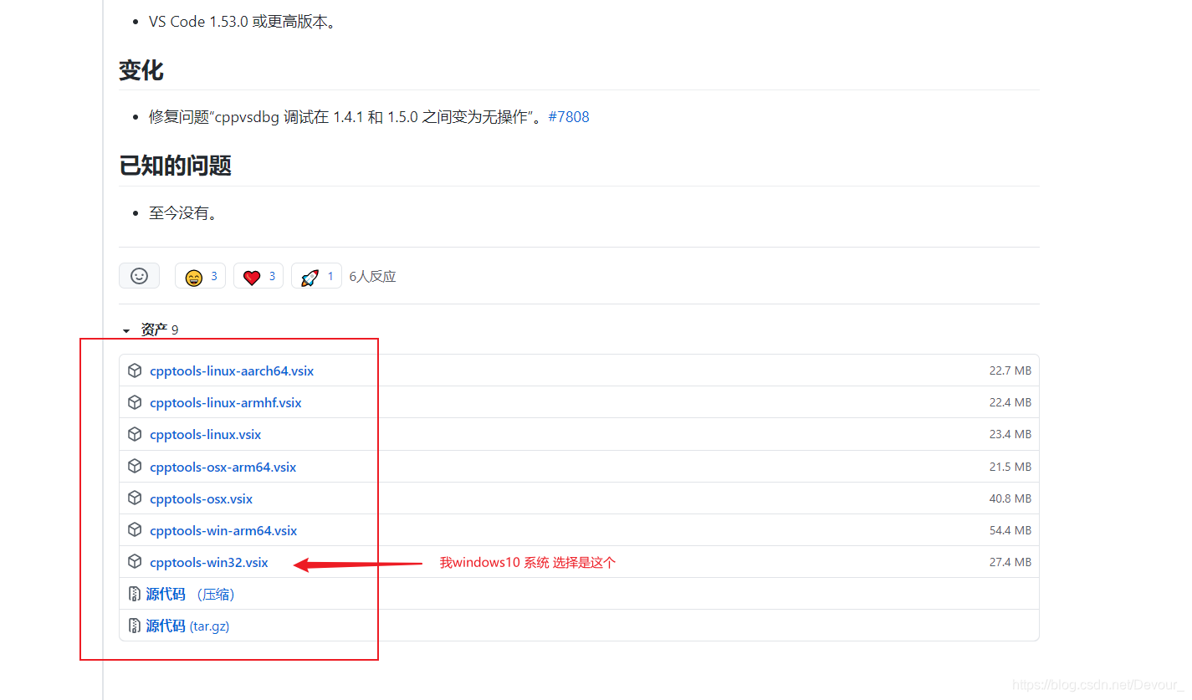Viewport: 1192px width, 700px height.
Task: Download cpptools-linux-armhf.vsix
Action: click(x=225, y=402)
